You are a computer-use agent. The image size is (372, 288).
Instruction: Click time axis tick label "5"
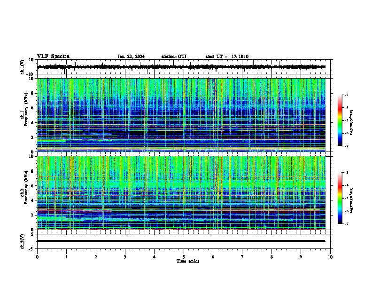pos(184,257)
